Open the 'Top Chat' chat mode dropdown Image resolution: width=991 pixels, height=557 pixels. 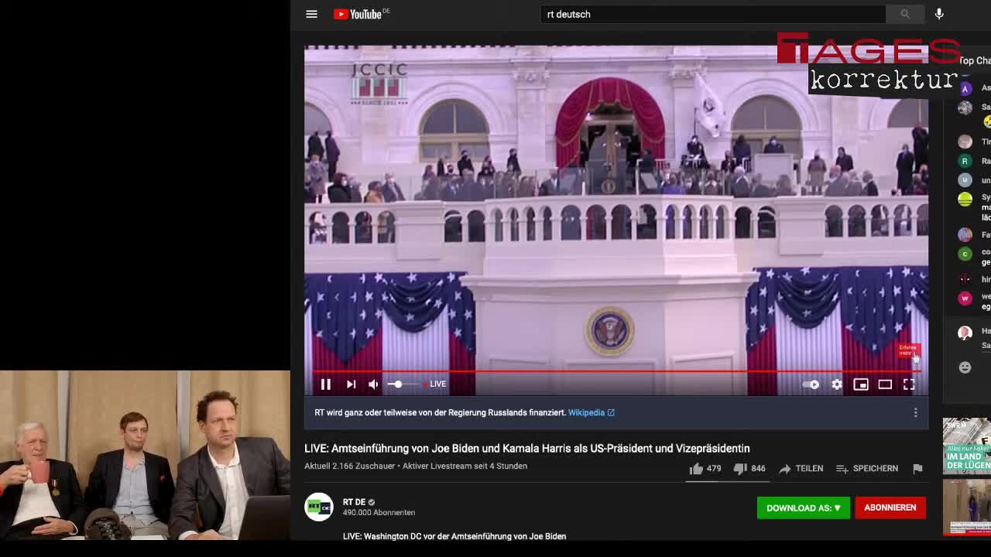tap(974, 60)
